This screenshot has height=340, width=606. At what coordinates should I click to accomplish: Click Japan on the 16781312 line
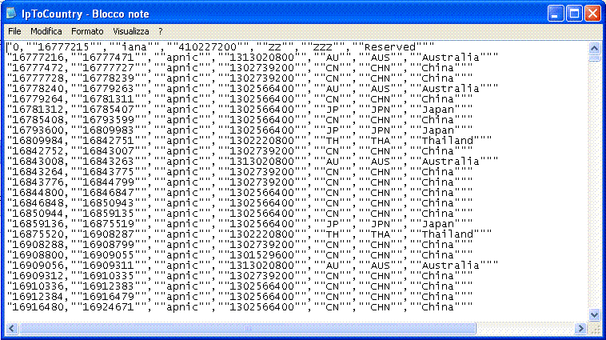pos(437,110)
